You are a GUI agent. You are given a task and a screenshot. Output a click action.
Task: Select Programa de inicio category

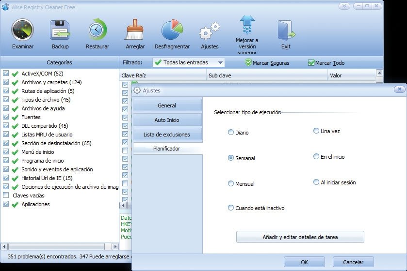[x=43, y=161]
